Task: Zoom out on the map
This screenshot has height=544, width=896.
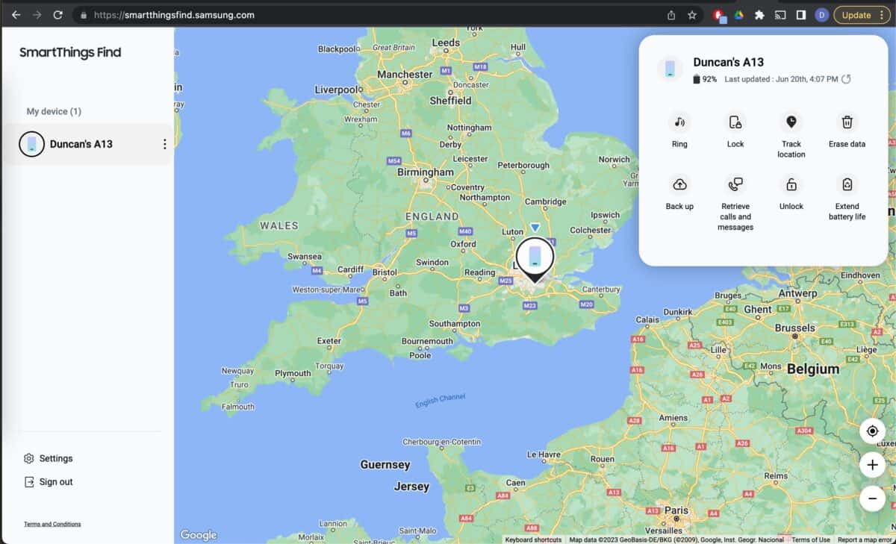Action: (x=872, y=498)
